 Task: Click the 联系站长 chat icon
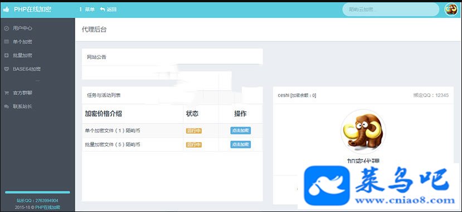(6, 107)
